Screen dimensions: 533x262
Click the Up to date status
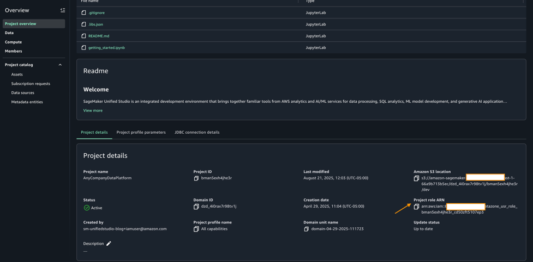423,229
